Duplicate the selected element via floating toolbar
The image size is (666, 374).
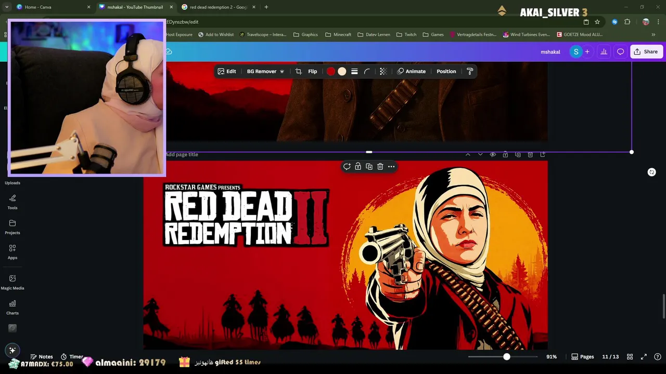coord(369,166)
